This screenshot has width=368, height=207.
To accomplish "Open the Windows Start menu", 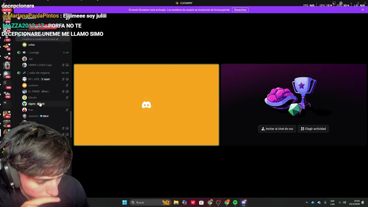I will pyautogui.click(x=124, y=202).
